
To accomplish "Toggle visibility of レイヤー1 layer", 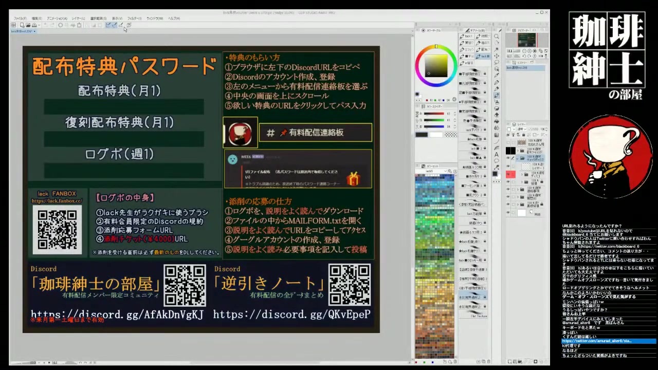I will click(x=508, y=166).
